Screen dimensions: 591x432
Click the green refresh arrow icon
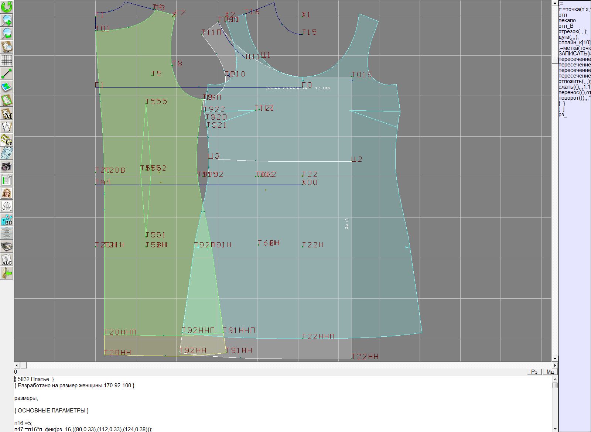(x=7, y=7)
